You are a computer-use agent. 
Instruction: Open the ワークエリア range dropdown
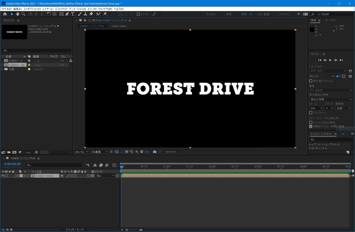click(x=331, y=90)
